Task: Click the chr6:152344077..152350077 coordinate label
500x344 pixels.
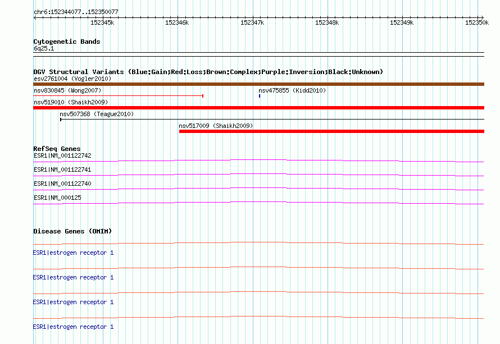Action: pos(76,12)
